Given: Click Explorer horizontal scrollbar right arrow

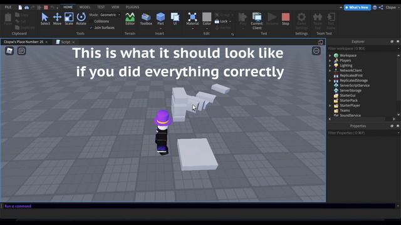Looking at the screenshot, I should (394, 119).
